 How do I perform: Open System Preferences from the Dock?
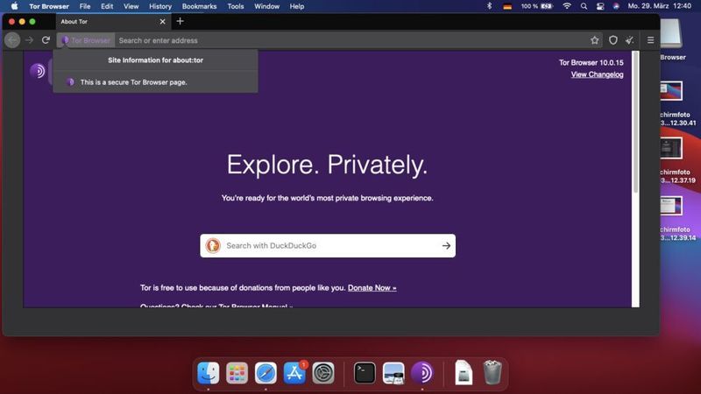[x=322, y=373]
